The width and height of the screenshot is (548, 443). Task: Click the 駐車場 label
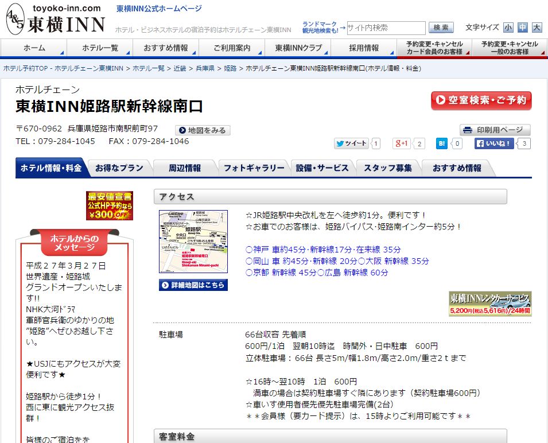tap(171, 335)
